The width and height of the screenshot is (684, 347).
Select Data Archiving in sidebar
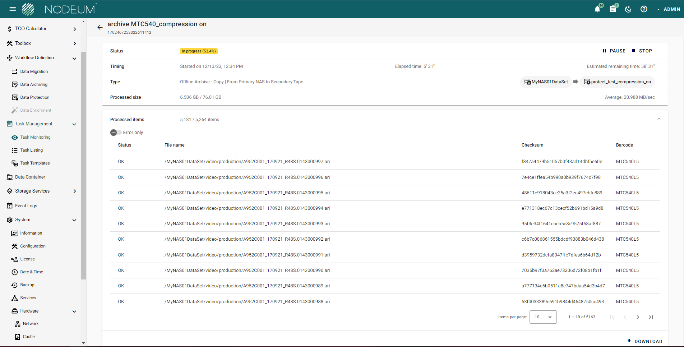[x=34, y=84]
